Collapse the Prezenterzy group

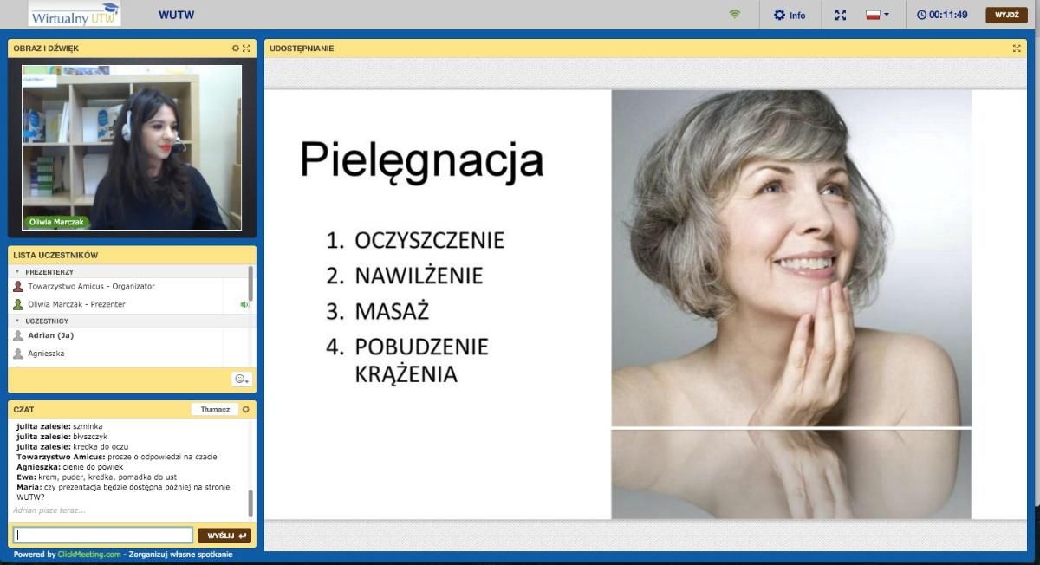click(x=17, y=272)
